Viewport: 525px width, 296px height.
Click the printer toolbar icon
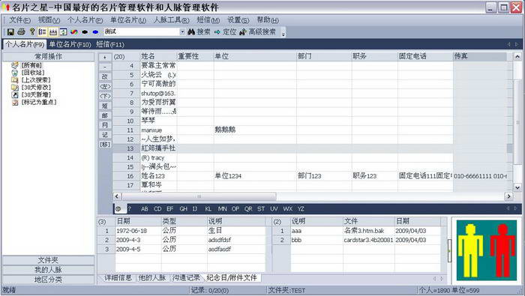(22, 31)
